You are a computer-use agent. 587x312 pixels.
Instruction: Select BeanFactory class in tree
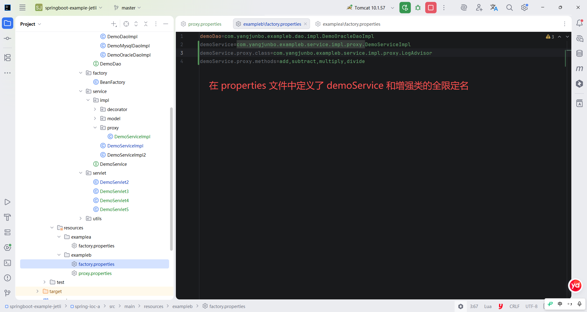click(x=113, y=82)
